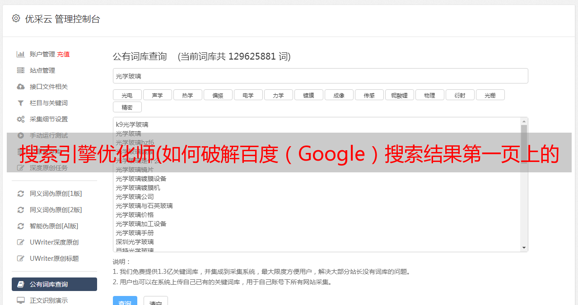
Task: Click the cloud upload icon for 接口文件相关
Action: [21, 87]
